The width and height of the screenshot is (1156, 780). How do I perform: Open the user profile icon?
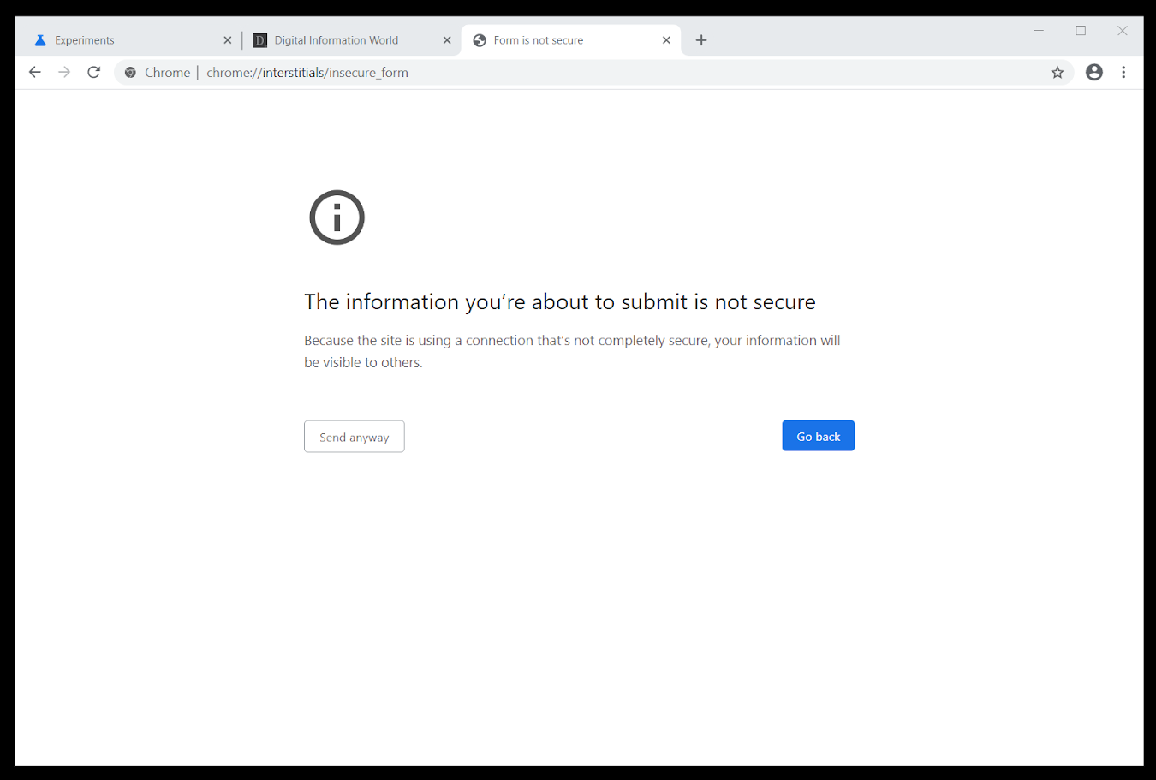click(1094, 73)
